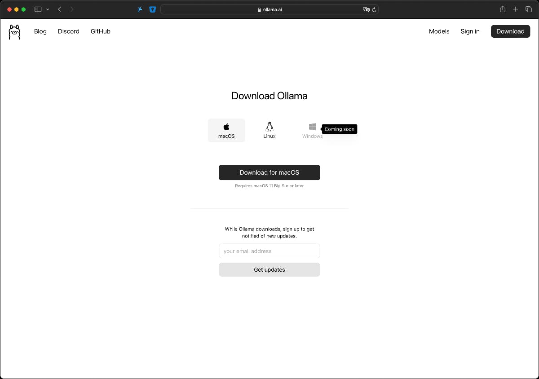The image size is (539, 379).
Task: Go back with Safari back arrow
Action: [x=59, y=9]
